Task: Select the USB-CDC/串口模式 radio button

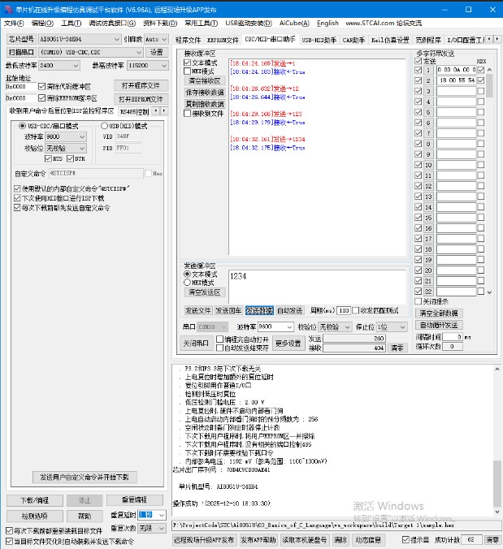Action: click(x=23, y=126)
